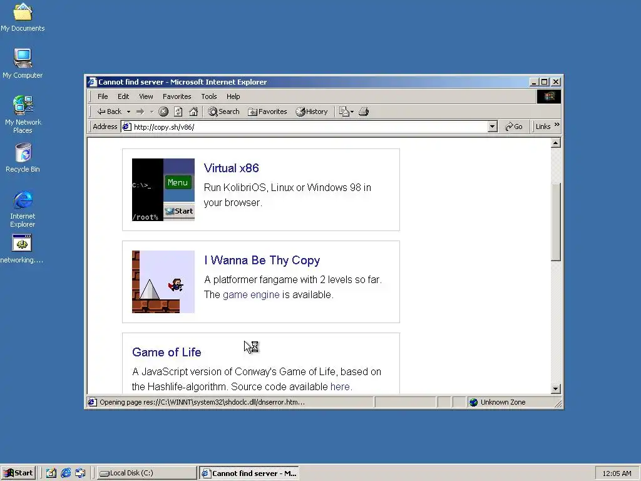Open the Forward history dropdown arrow
Screen dimensions: 641x481
(151, 111)
